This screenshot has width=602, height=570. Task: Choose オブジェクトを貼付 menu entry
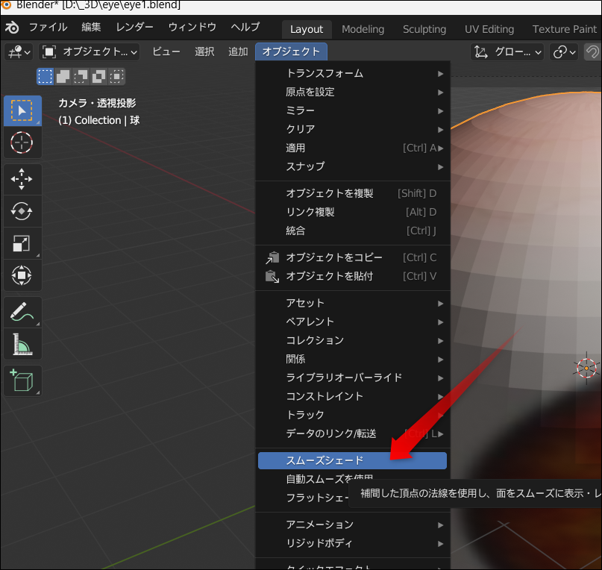coord(352,276)
